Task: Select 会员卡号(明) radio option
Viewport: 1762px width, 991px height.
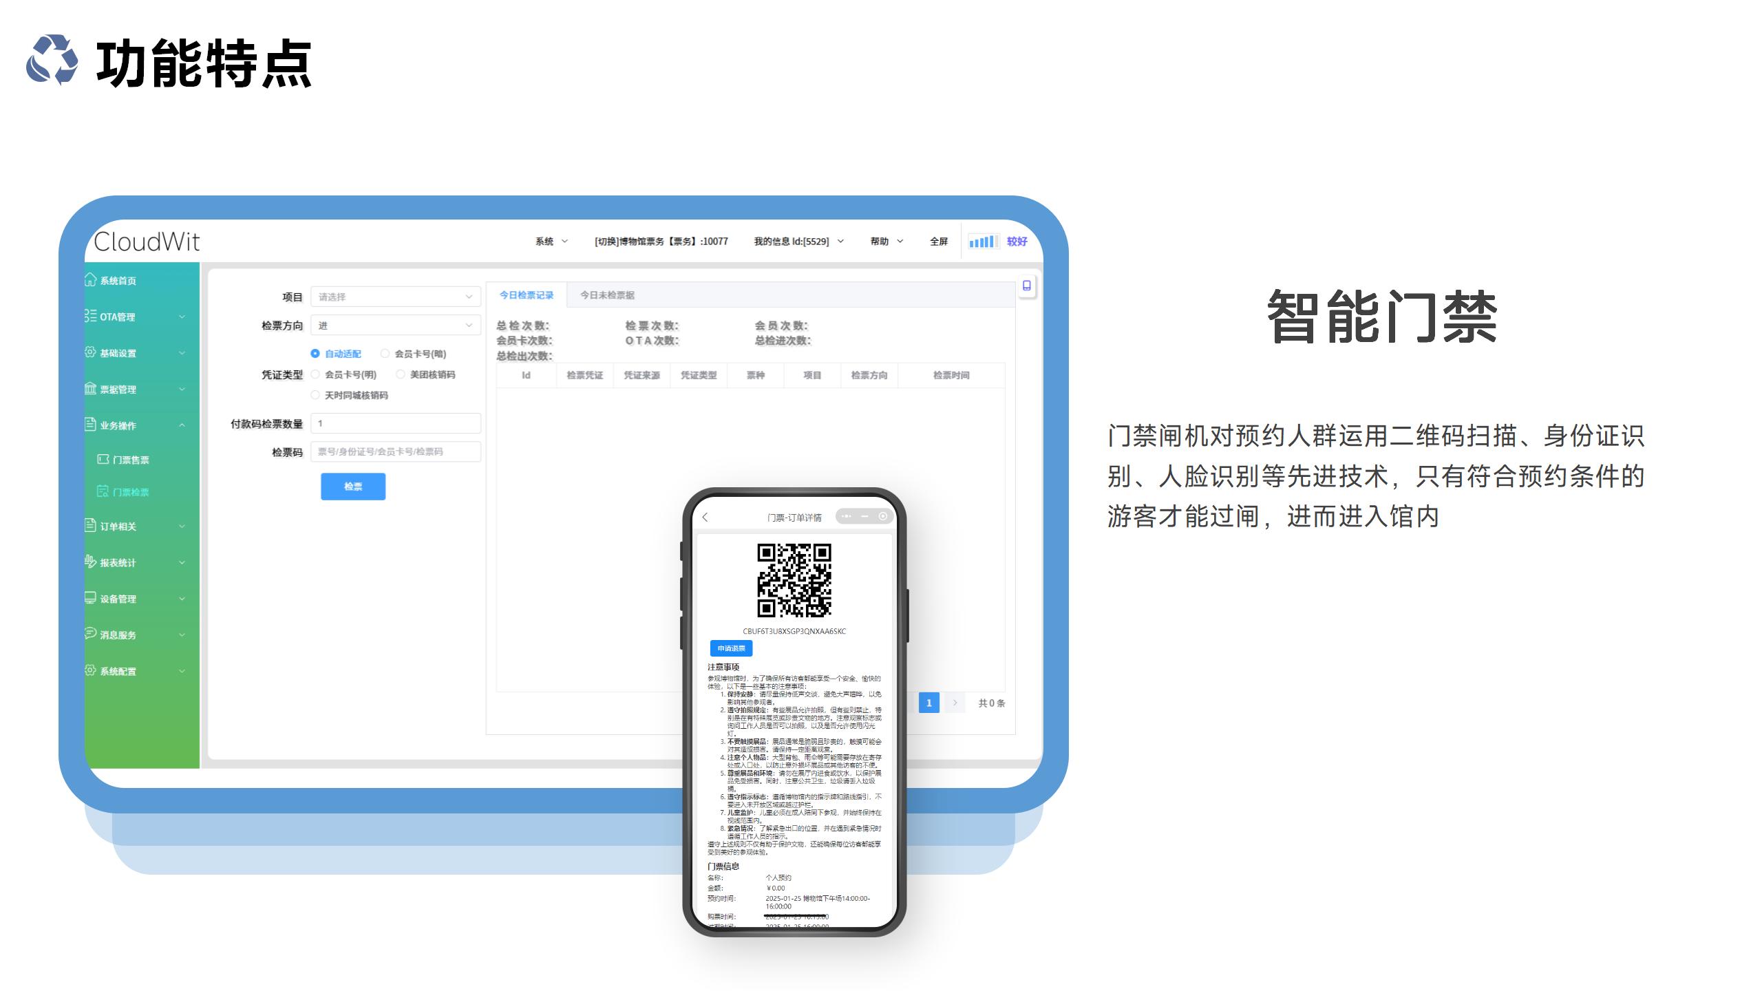Action: [x=344, y=374]
